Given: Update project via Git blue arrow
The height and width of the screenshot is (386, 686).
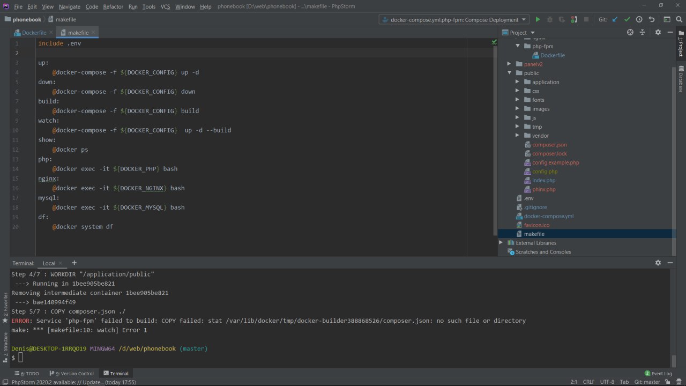Looking at the screenshot, I should (x=615, y=19).
